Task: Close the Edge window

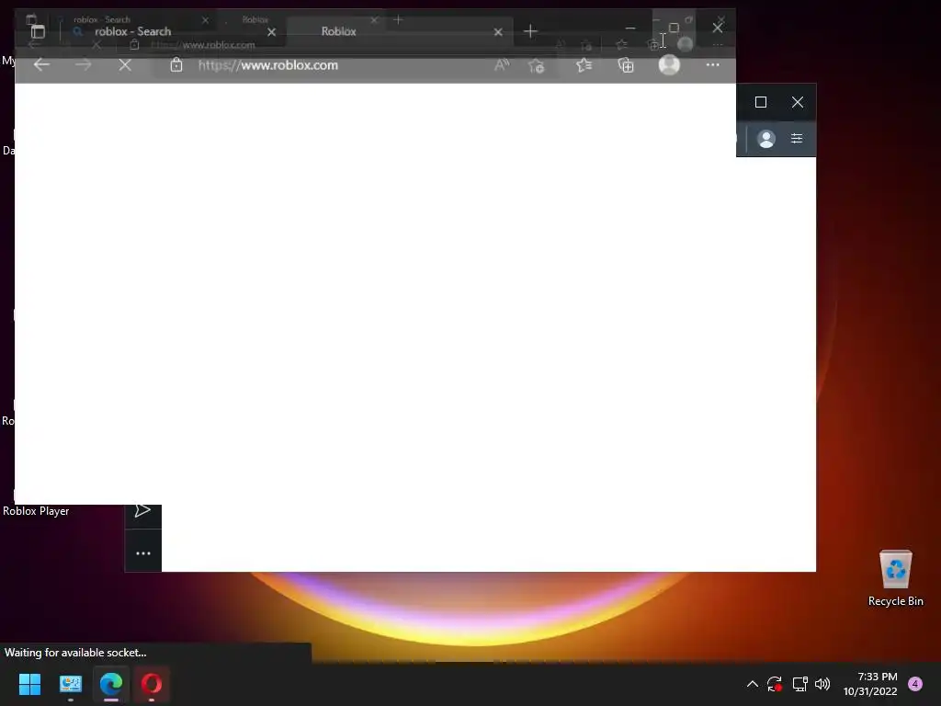Action: tap(718, 28)
